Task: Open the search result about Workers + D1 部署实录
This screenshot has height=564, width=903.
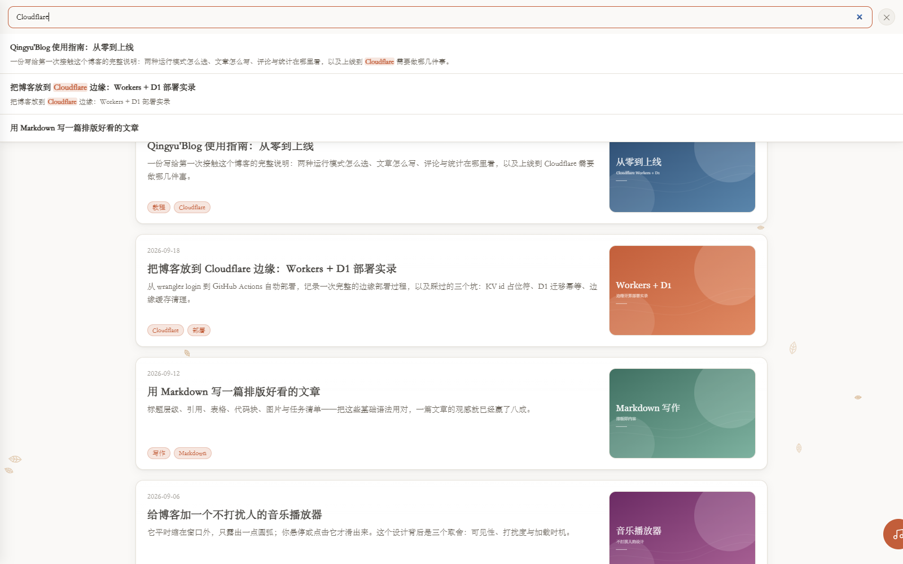Action: click(451, 94)
